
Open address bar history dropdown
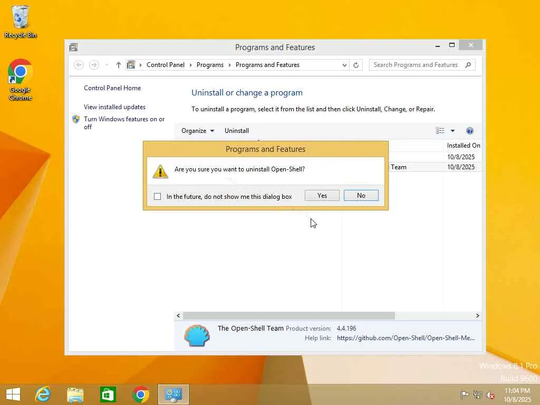[344, 65]
